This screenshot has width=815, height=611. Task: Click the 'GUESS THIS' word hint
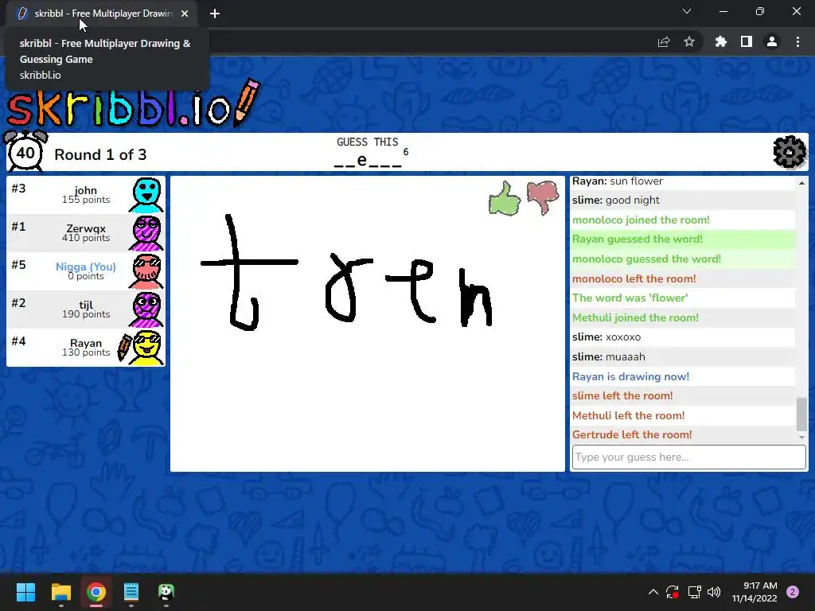pyautogui.click(x=368, y=142)
